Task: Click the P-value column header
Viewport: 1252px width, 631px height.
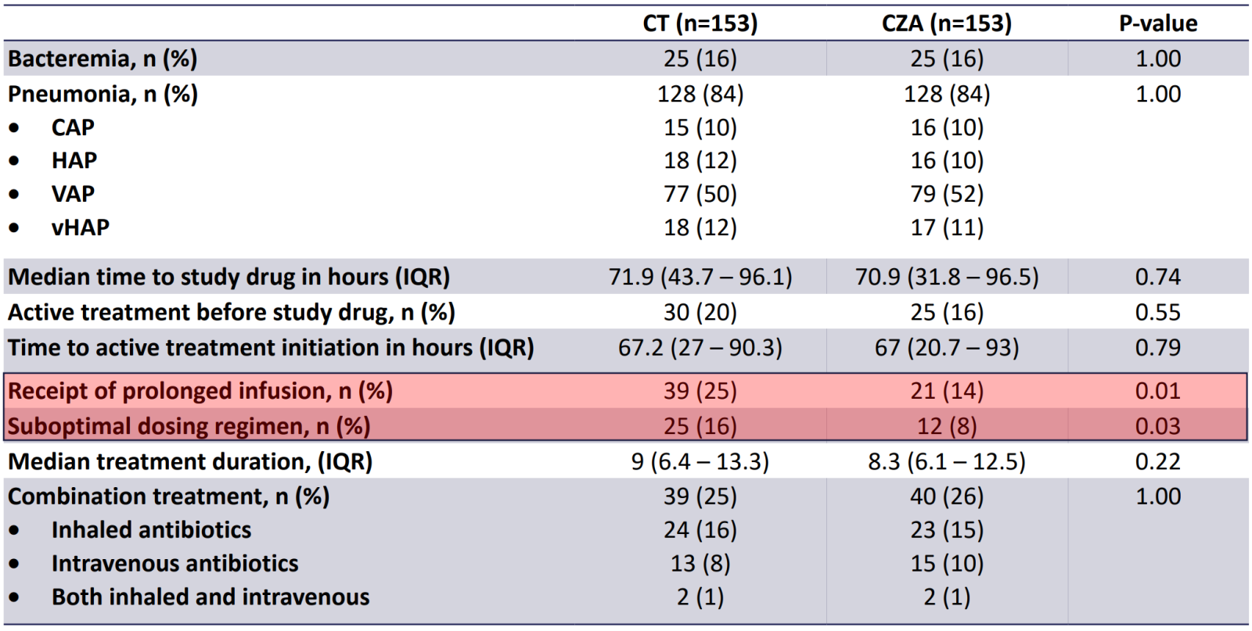Action: 1157,23
